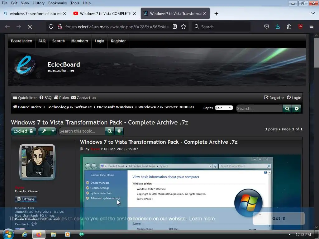Click the Vista System screenshot image
The image size is (319, 239).
point(190,192)
